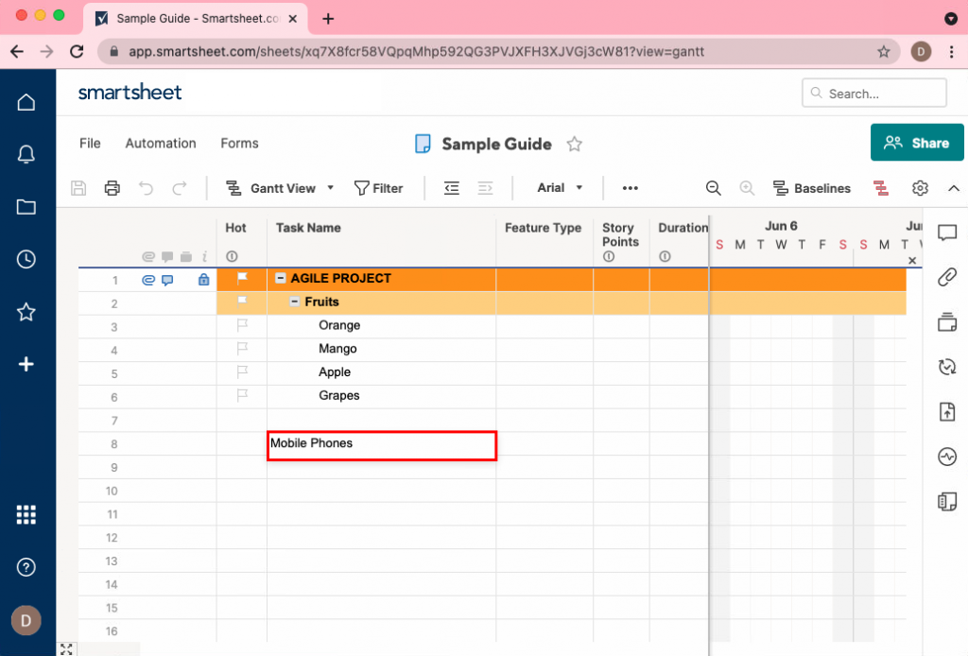This screenshot has height=656, width=968.
Task: View the Activity Log
Action: point(948,457)
